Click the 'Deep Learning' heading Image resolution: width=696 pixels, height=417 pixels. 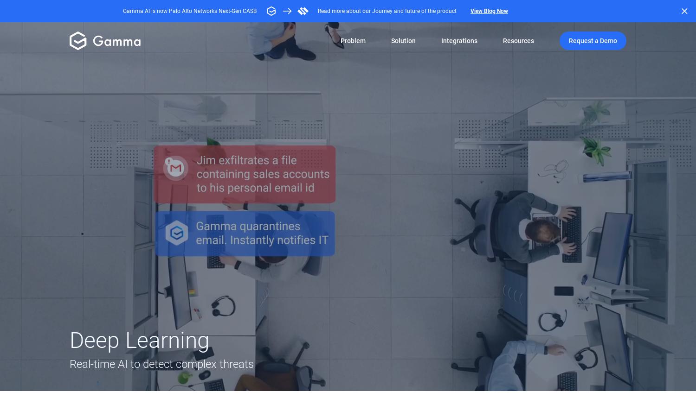[139, 341]
